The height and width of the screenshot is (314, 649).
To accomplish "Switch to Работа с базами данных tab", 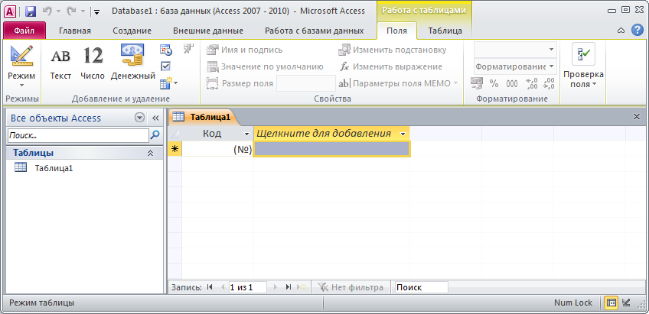I will pyautogui.click(x=314, y=31).
